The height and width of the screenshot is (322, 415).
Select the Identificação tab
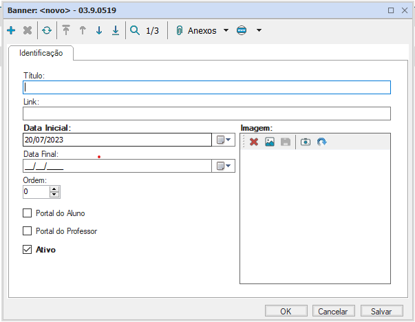click(41, 53)
